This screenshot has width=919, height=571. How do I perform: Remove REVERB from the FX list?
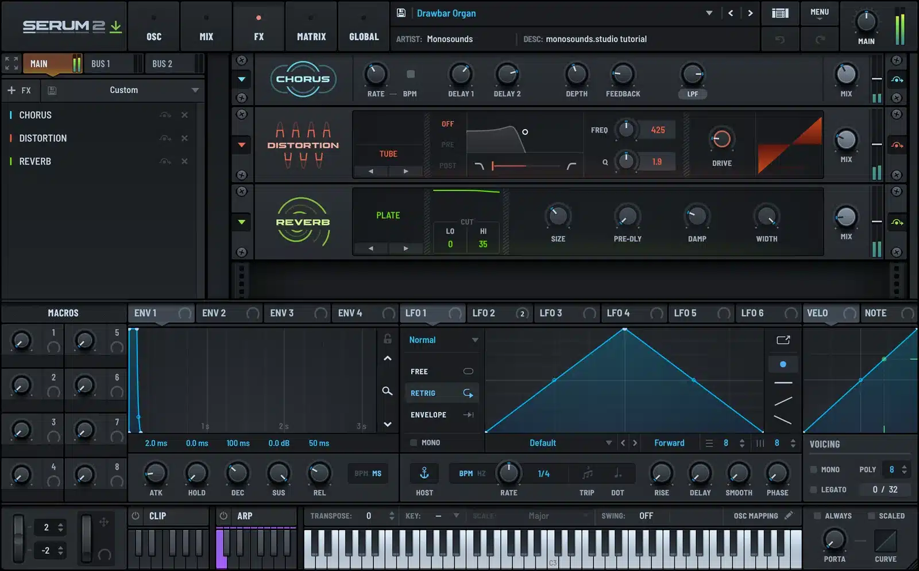184,162
